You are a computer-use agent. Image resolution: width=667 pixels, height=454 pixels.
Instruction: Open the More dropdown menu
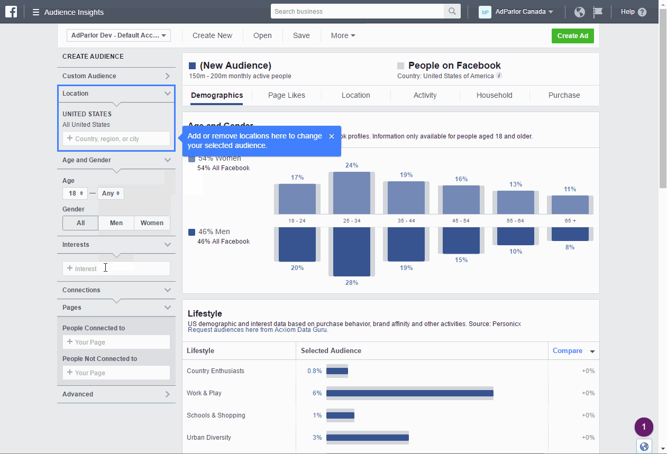(x=343, y=35)
